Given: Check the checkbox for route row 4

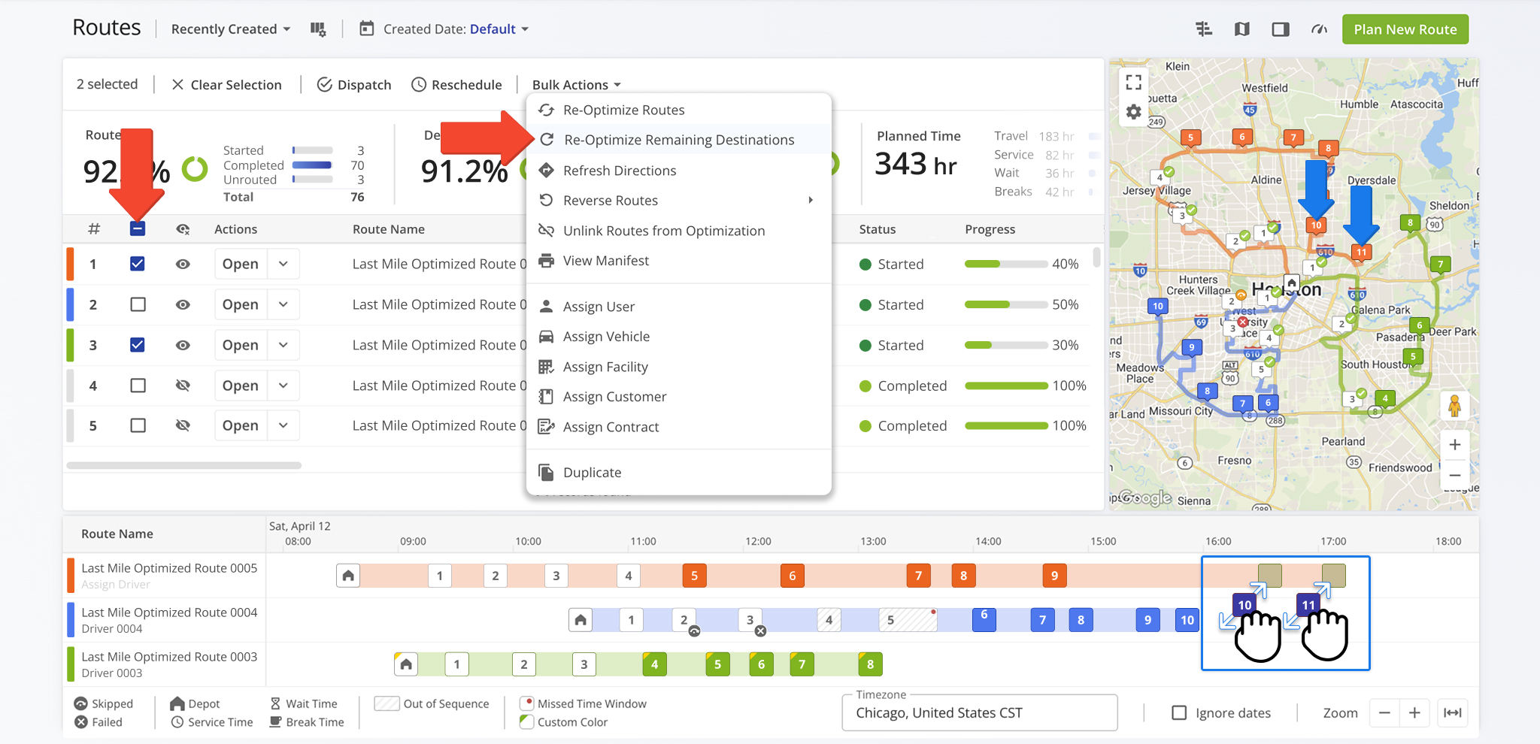Looking at the screenshot, I should click(138, 385).
